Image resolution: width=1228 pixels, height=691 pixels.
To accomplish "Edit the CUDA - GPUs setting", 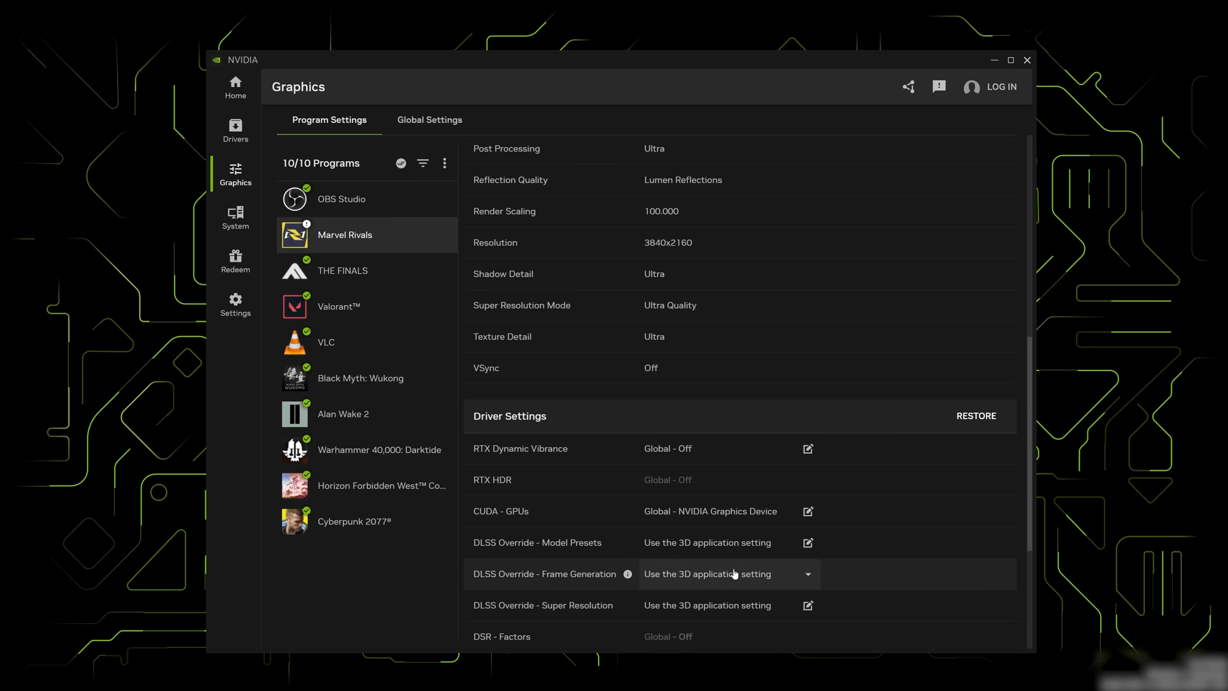I will [808, 511].
